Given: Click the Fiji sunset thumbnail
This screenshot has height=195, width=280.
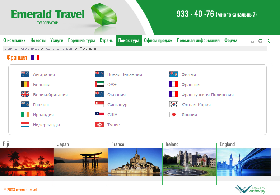Looking at the screenshot, I should [x=27, y=162].
